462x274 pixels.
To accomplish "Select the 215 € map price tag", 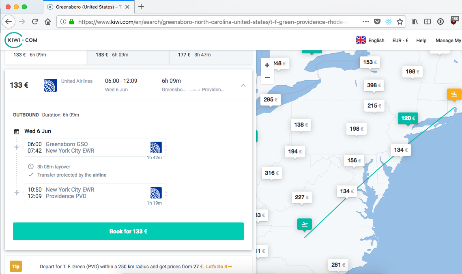I will pyautogui.click(x=374, y=106).
